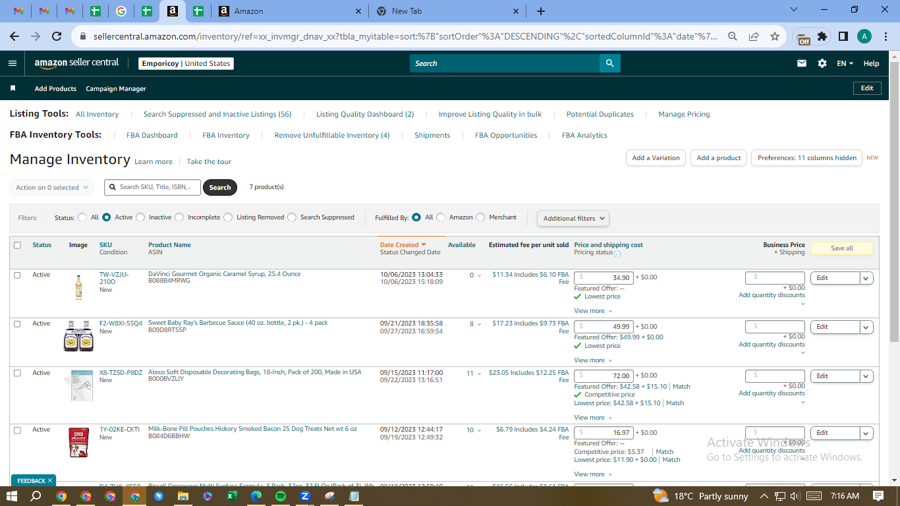This screenshot has height=506, width=900.
Task: Open Microsoft Edge from the taskbar
Action: coord(256,495)
